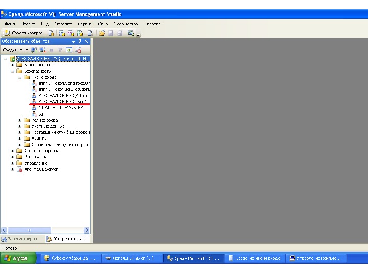
Task: Click the Analysis Services MDX query icon
Action: (x=62, y=33)
